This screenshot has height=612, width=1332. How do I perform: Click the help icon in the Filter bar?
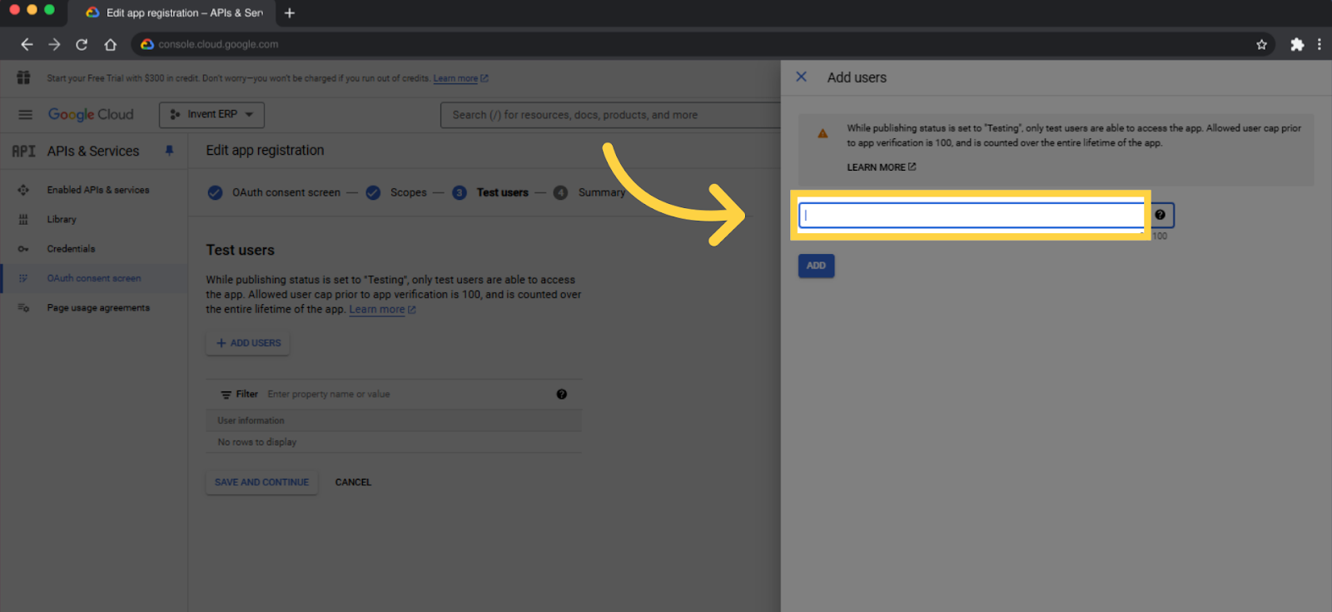[x=562, y=395]
